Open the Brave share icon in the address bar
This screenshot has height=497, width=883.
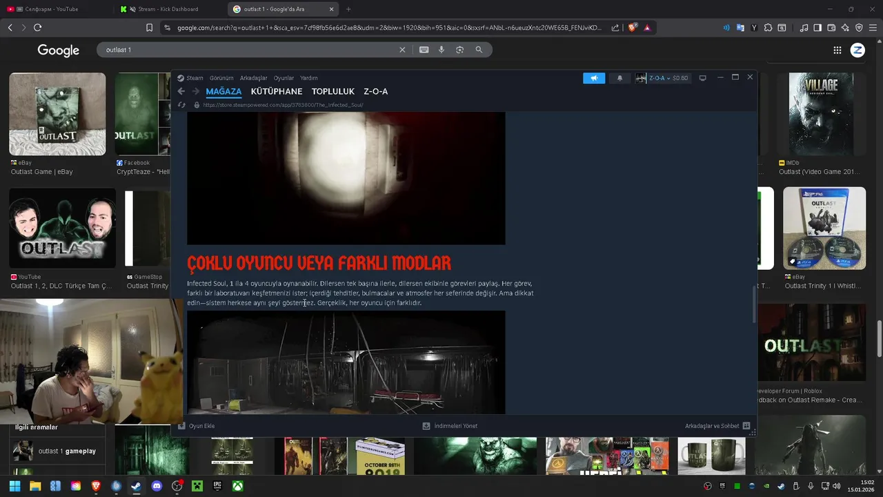(x=615, y=28)
